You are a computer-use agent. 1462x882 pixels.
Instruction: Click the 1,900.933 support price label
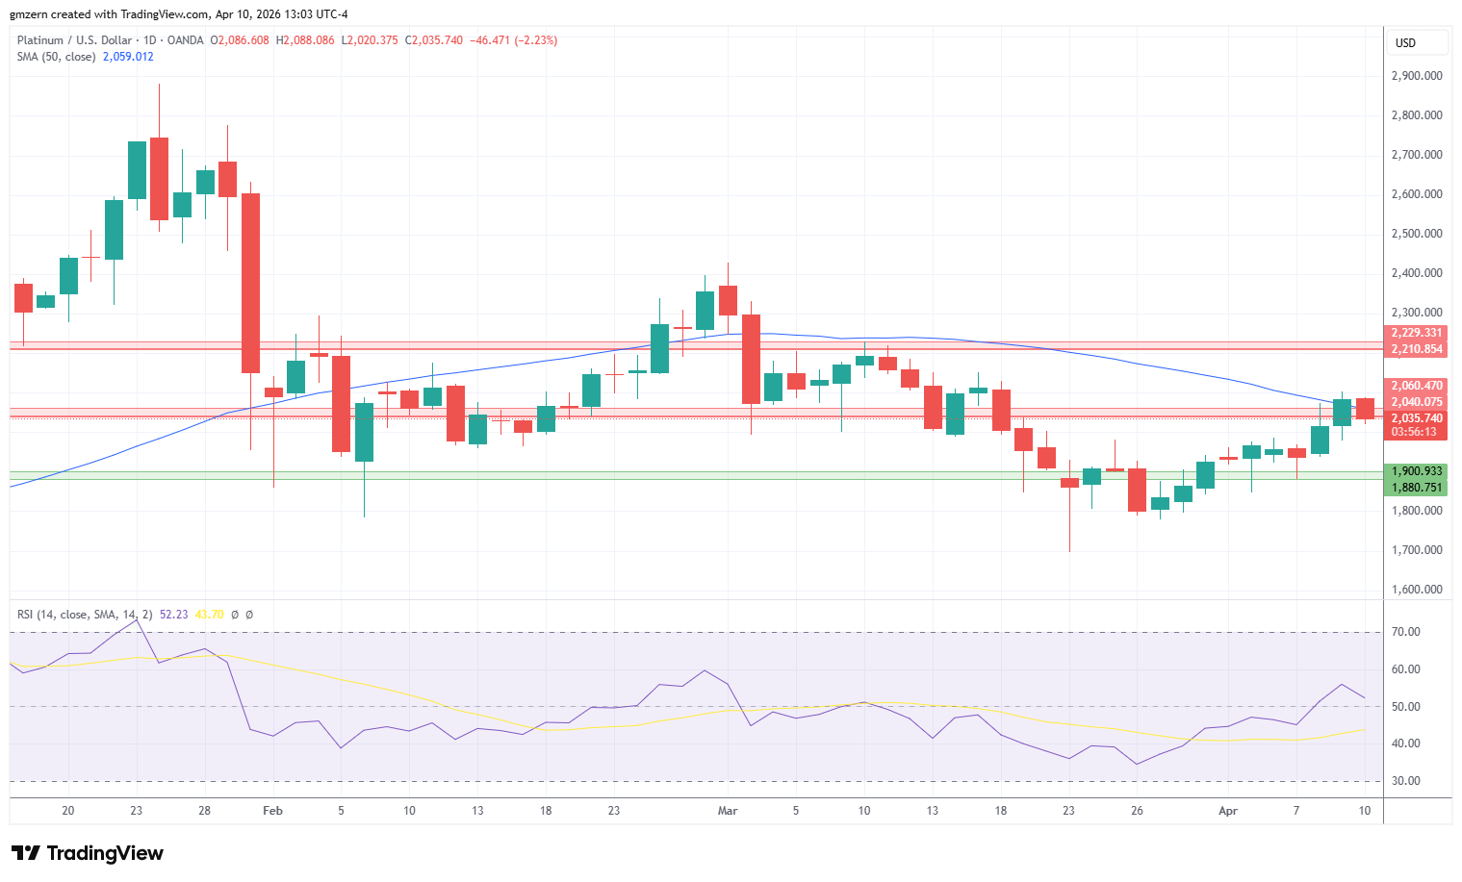pyautogui.click(x=1417, y=471)
